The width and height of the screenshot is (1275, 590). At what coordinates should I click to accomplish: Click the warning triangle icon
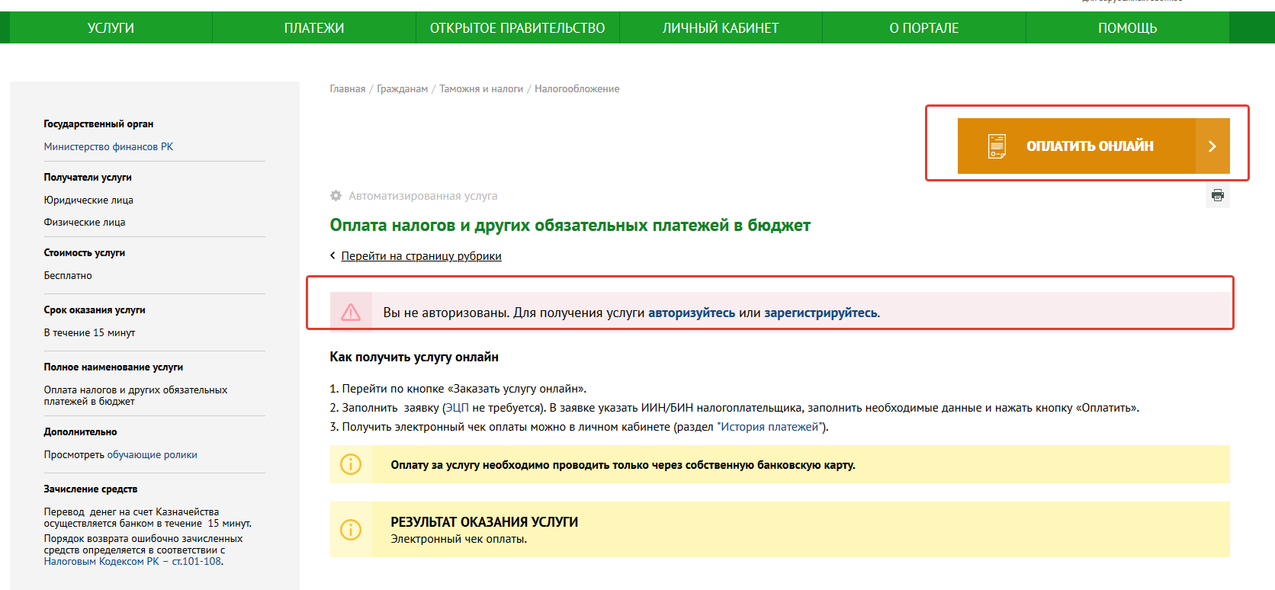pos(351,312)
